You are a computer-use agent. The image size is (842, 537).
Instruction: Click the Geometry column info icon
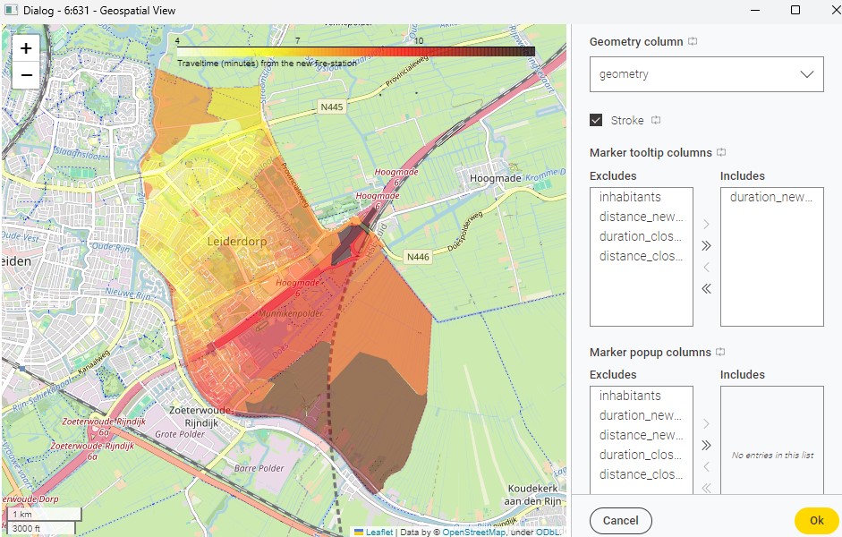693,42
